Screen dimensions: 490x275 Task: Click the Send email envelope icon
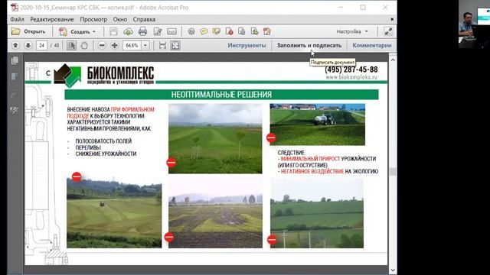171,31
